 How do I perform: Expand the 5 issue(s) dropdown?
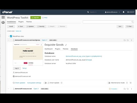pyautogui.click(x=114, y=89)
